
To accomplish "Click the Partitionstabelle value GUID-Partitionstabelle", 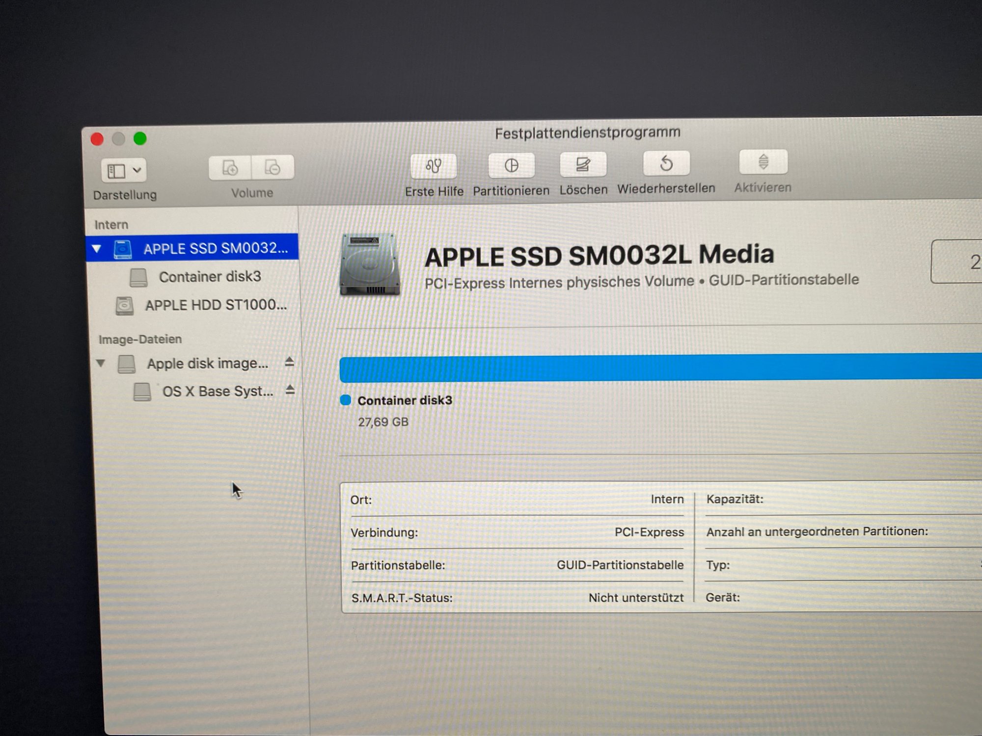I will tap(620, 565).
